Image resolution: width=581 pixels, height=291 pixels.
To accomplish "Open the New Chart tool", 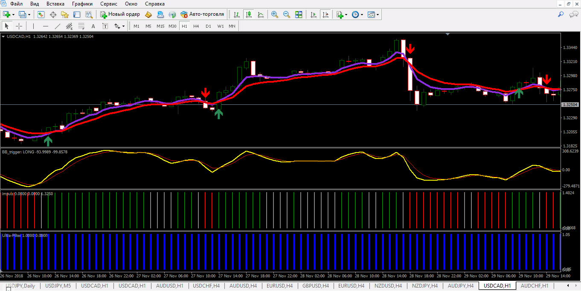I will 7,14.
